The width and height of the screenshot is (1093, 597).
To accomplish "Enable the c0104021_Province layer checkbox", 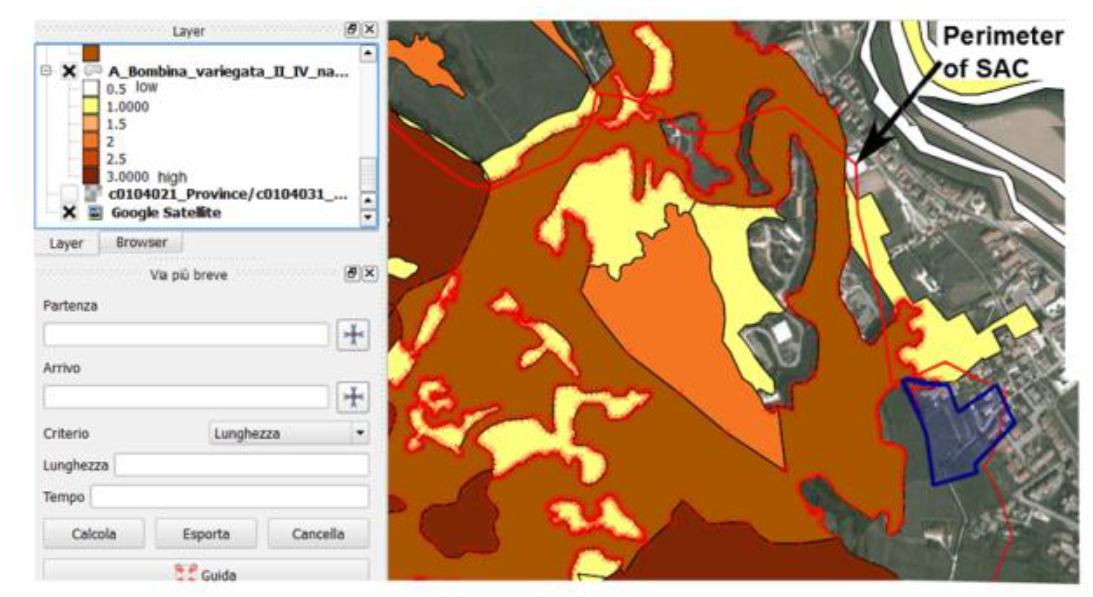I will pyautogui.click(x=69, y=194).
